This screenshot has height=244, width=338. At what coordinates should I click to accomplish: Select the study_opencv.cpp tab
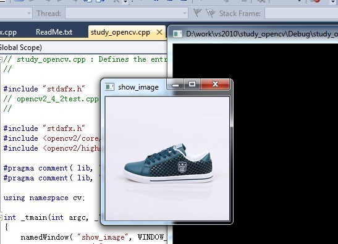coord(120,32)
